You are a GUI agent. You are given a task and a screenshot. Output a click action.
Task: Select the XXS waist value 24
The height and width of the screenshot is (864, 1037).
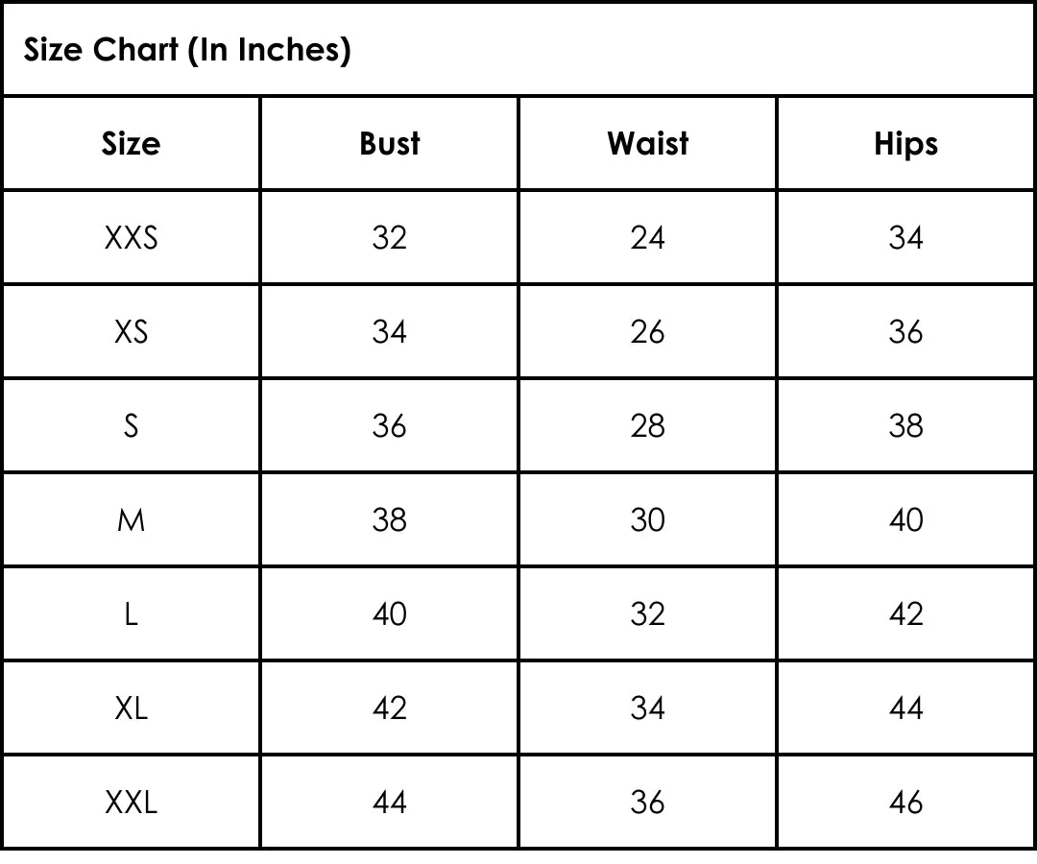[647, 237]
